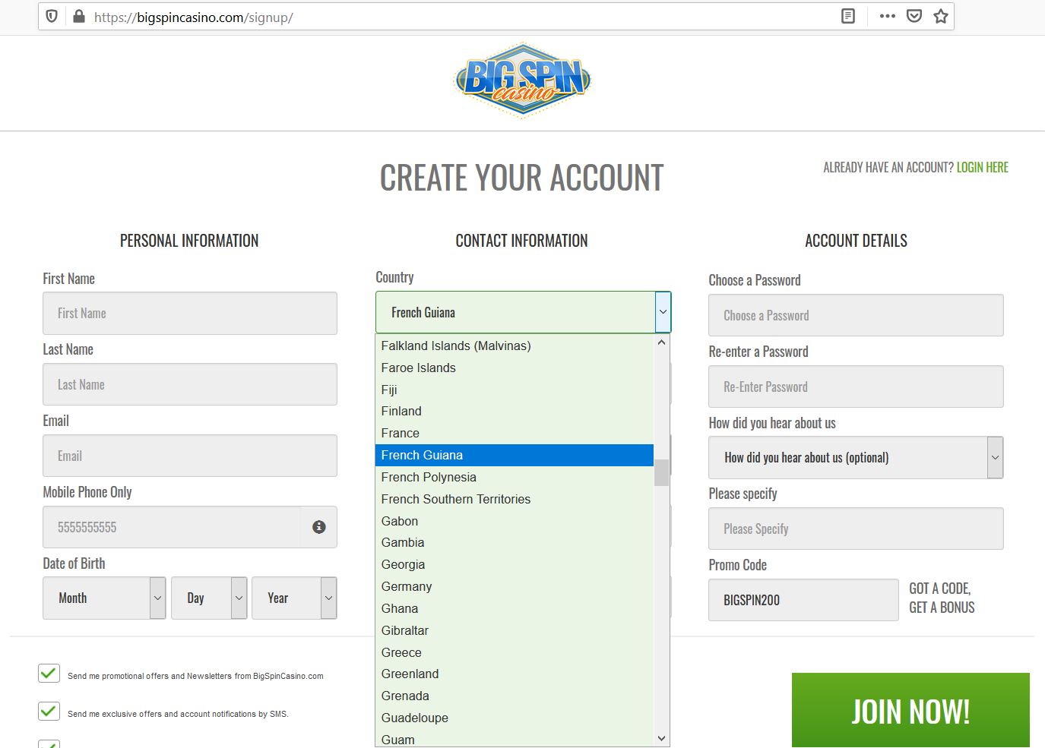Image resolution: width=1045 pixels, height=748 pixels.
Task: Uncheck promotional offers and newsletters checkbox
Action: pyautogui.click(x=49, y=674)
